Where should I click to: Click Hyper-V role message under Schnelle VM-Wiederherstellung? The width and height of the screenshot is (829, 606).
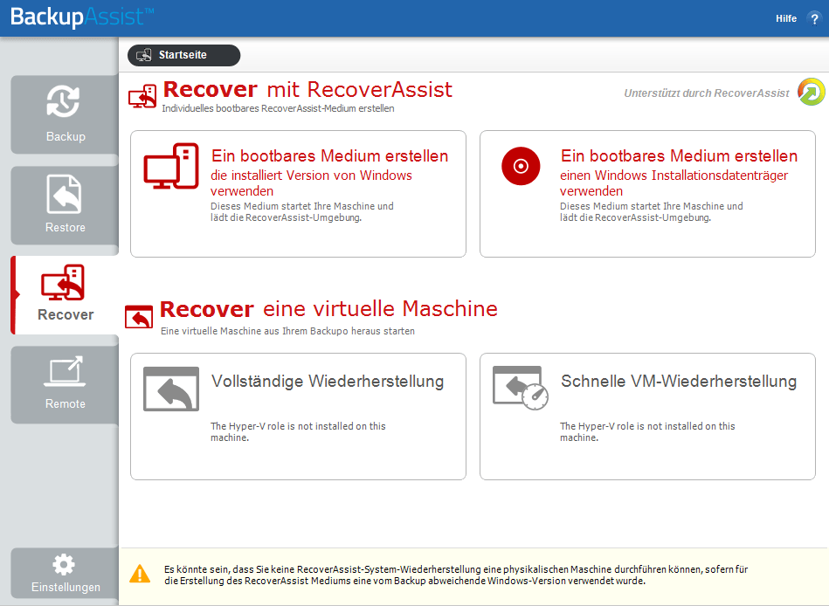[x=647, y=431]
